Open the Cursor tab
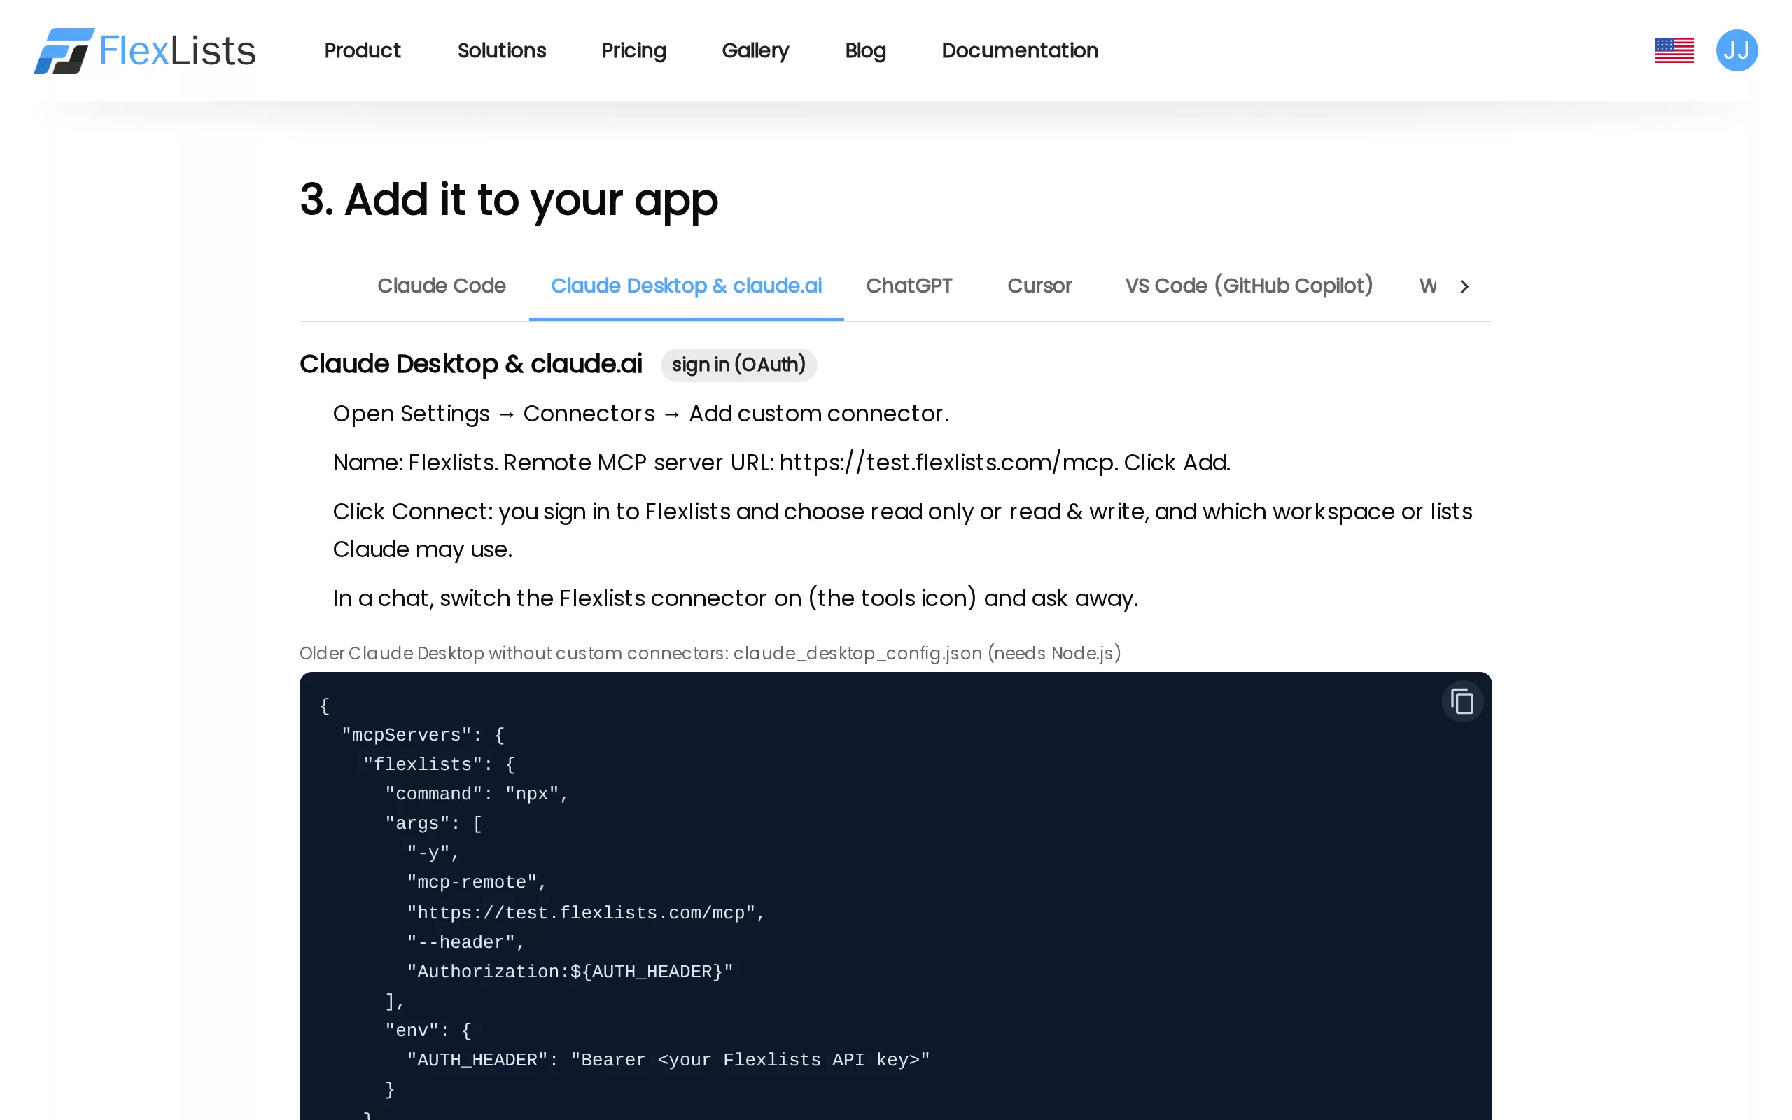Screen dimensions: 1792x1120 point(1039,286)
